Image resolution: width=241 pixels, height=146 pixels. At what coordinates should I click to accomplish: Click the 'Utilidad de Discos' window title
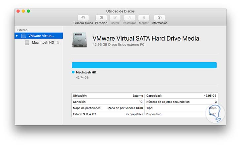pos(120,11)
